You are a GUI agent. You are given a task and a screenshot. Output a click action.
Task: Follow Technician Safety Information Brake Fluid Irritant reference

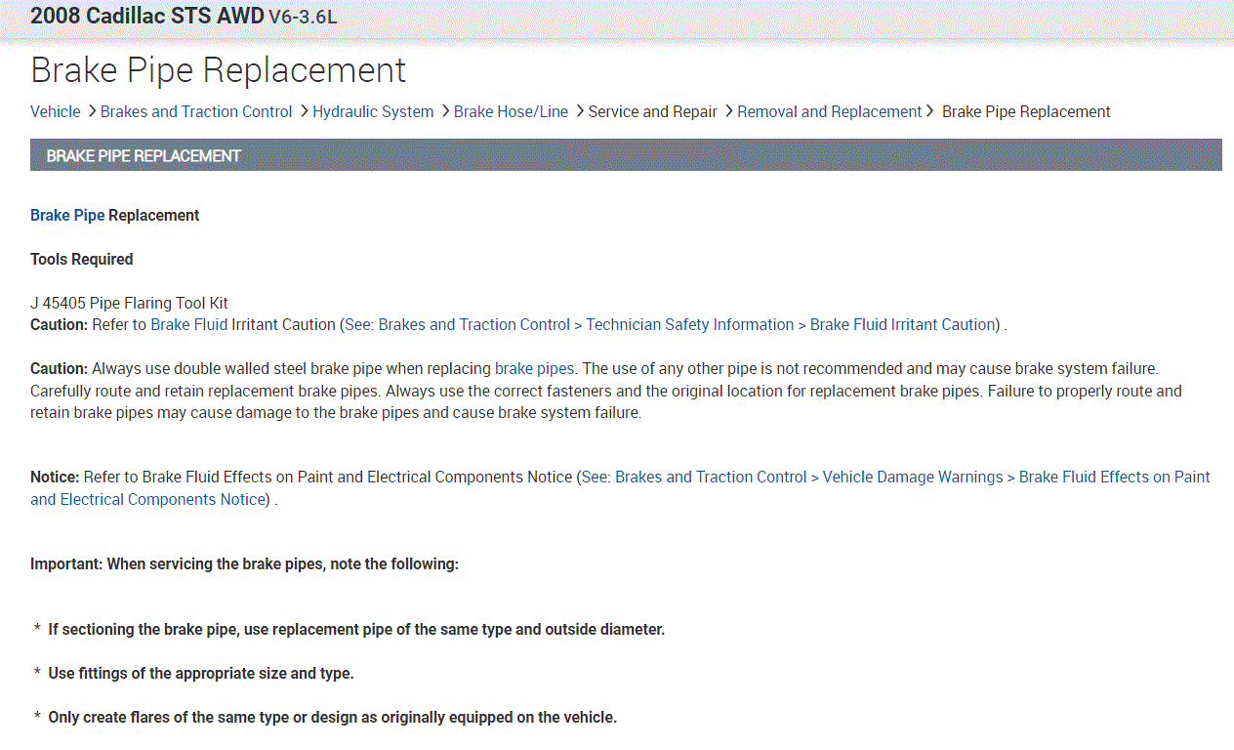pyautogui.click(x=670, y=324)
